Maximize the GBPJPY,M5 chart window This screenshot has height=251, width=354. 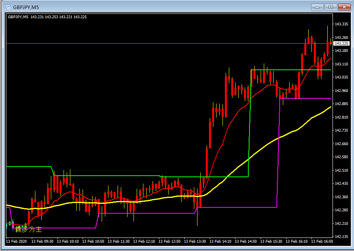[x=330, y=7]
